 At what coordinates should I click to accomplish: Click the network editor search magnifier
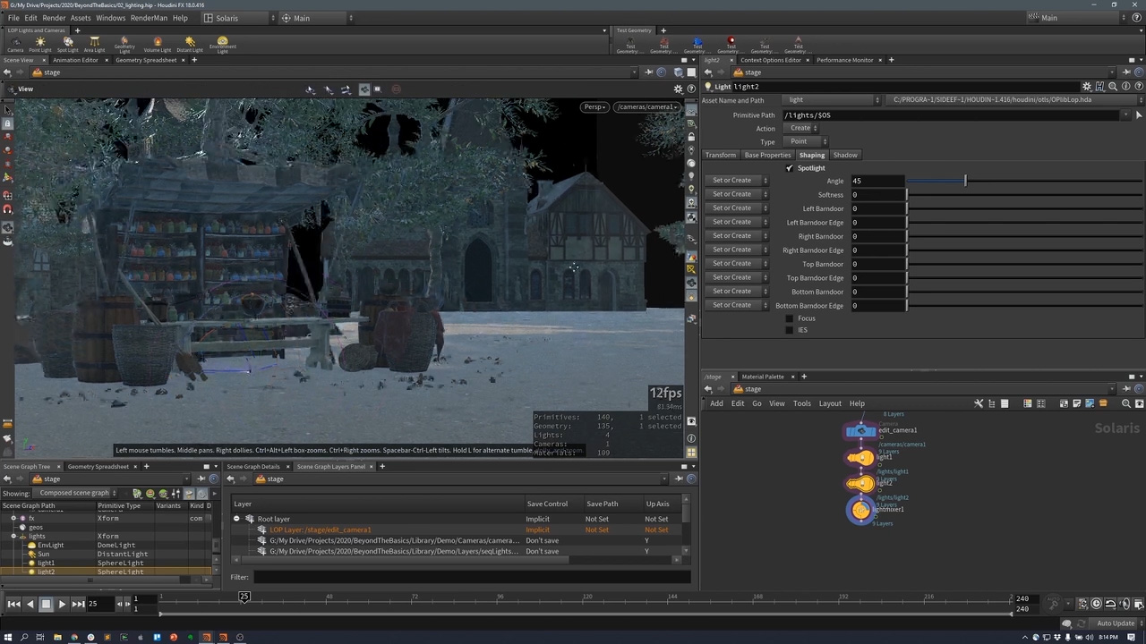(1126, 403)
